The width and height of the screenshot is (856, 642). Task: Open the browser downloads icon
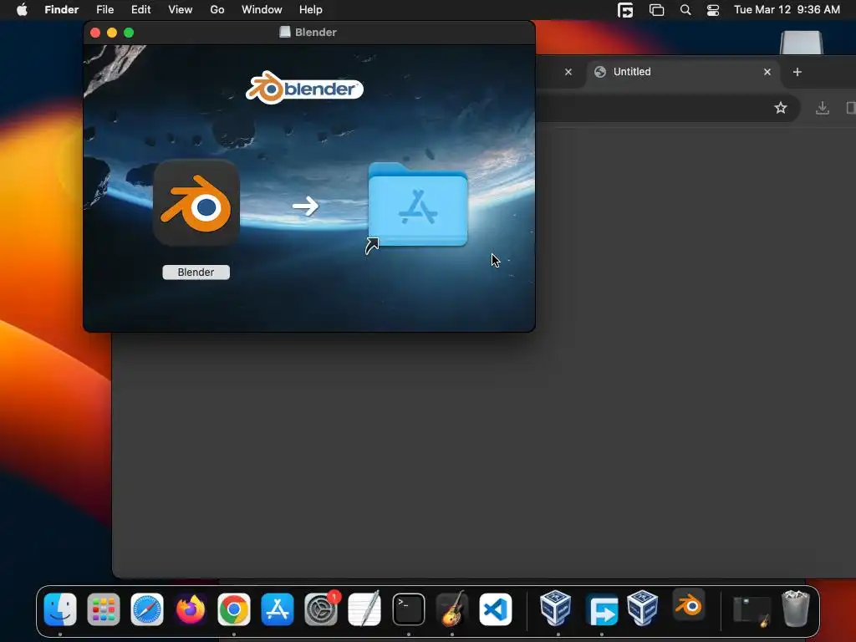click(823, 108)
